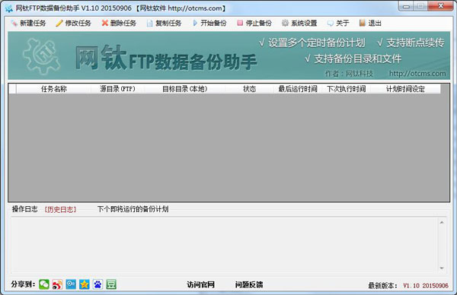Sort by 源目录(FTP) column header
457x295 pixels.
tap(117, 89)
